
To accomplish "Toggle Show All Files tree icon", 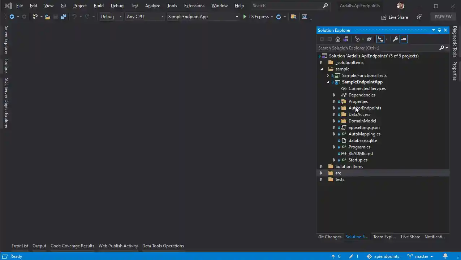I will pos(380,39).
